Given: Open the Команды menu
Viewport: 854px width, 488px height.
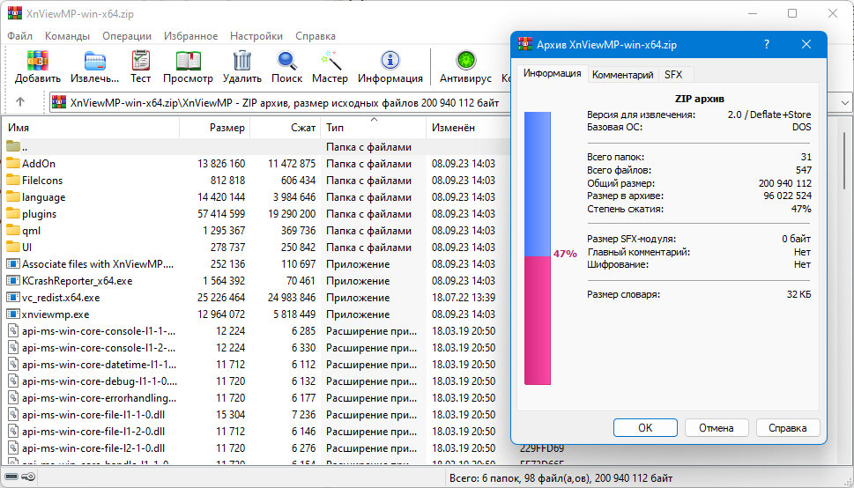Looking at the screenshot, I should point(67,36).
